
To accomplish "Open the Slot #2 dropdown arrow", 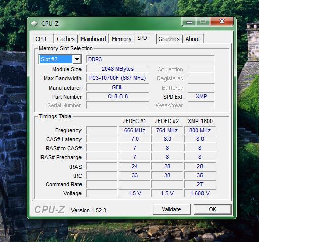I will [77, 59].
